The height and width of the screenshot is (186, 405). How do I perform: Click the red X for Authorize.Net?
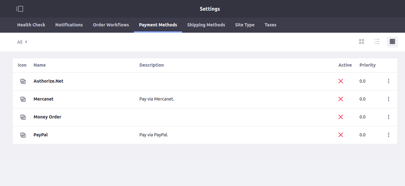[340, 81]
